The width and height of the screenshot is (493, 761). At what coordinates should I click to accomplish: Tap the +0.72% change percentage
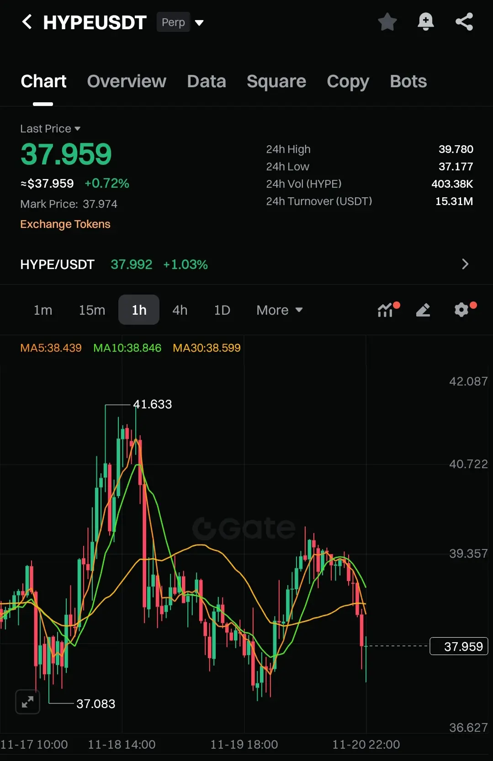coord(107,184)
